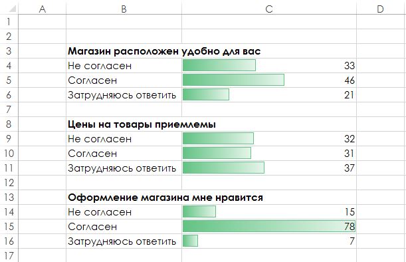Image resolution: width=406 pixels, height=262 pixels.
Task: Select row 8 header
Action: (9, 124)
